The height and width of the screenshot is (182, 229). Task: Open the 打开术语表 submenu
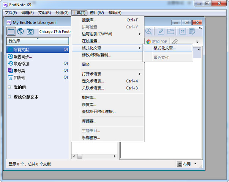107,74
